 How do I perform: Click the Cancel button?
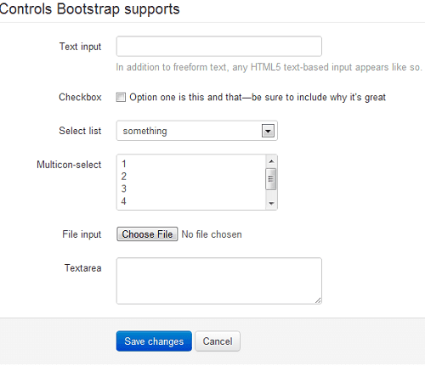tap(218, 341)
